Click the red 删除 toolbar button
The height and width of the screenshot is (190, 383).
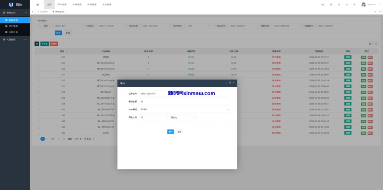click(x=54, y=44)
